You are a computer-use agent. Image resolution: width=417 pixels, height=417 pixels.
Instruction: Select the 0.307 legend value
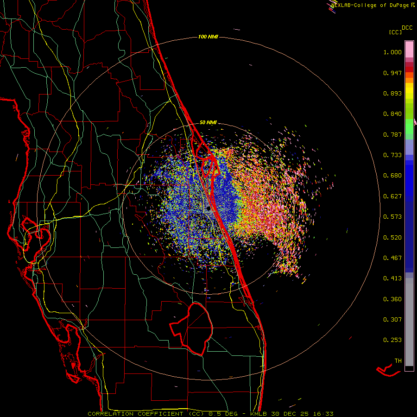[x=392, y=320]
